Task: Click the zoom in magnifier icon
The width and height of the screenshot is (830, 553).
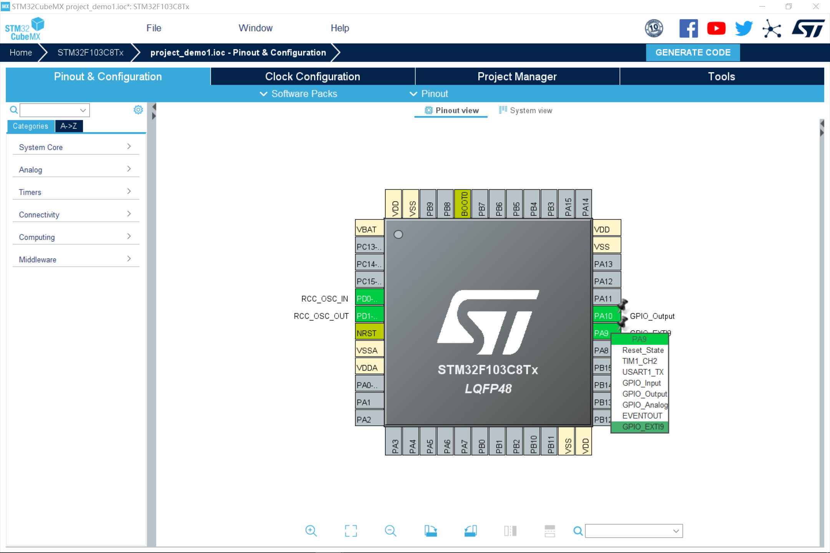Action: pyautogui.click(x=311, y=531)
